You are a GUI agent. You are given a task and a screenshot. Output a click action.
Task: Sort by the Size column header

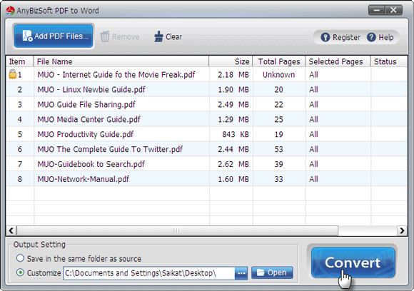[x=231, y=61]
